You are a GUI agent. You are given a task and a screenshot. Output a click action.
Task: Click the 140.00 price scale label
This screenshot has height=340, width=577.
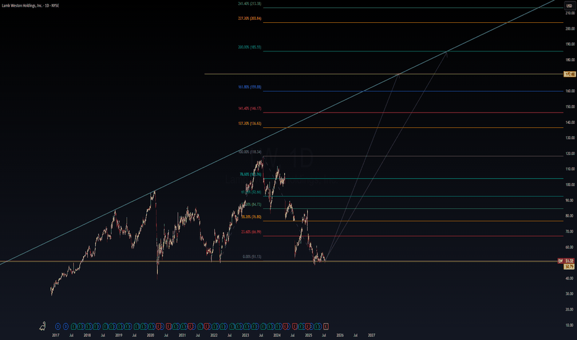click(x=570, y=122)
